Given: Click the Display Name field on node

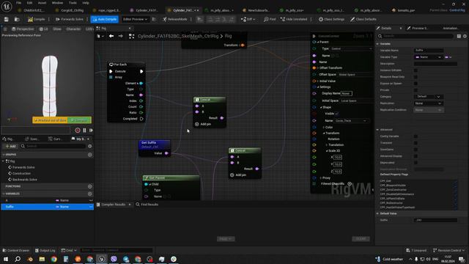Looking at the screenshot, I should 347,93.
